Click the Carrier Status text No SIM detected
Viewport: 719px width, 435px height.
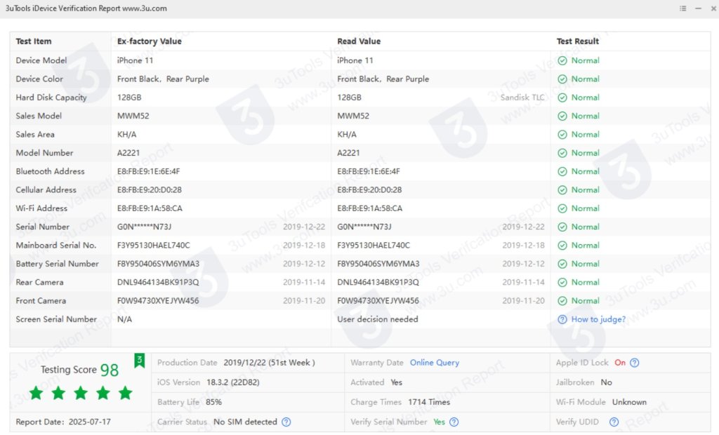click(245, 422)
